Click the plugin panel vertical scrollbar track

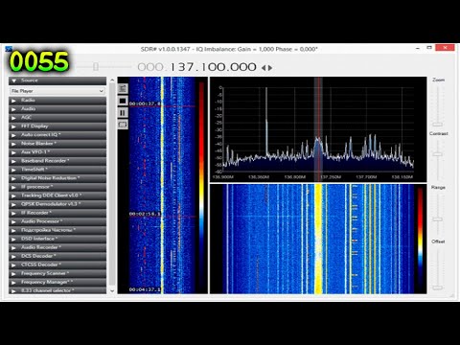click(x=112, y=185)
